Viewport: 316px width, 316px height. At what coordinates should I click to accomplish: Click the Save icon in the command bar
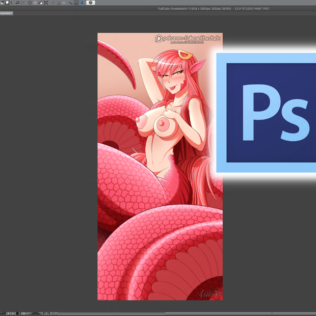(x=7, y=3)
